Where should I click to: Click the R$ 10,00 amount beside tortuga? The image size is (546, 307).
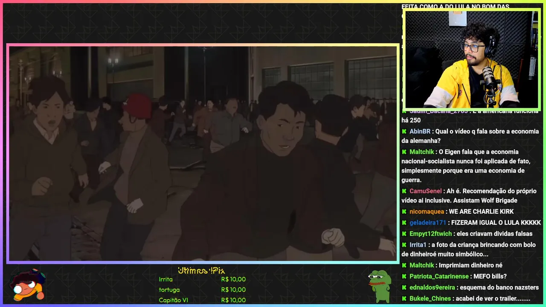tap(233, 290)
